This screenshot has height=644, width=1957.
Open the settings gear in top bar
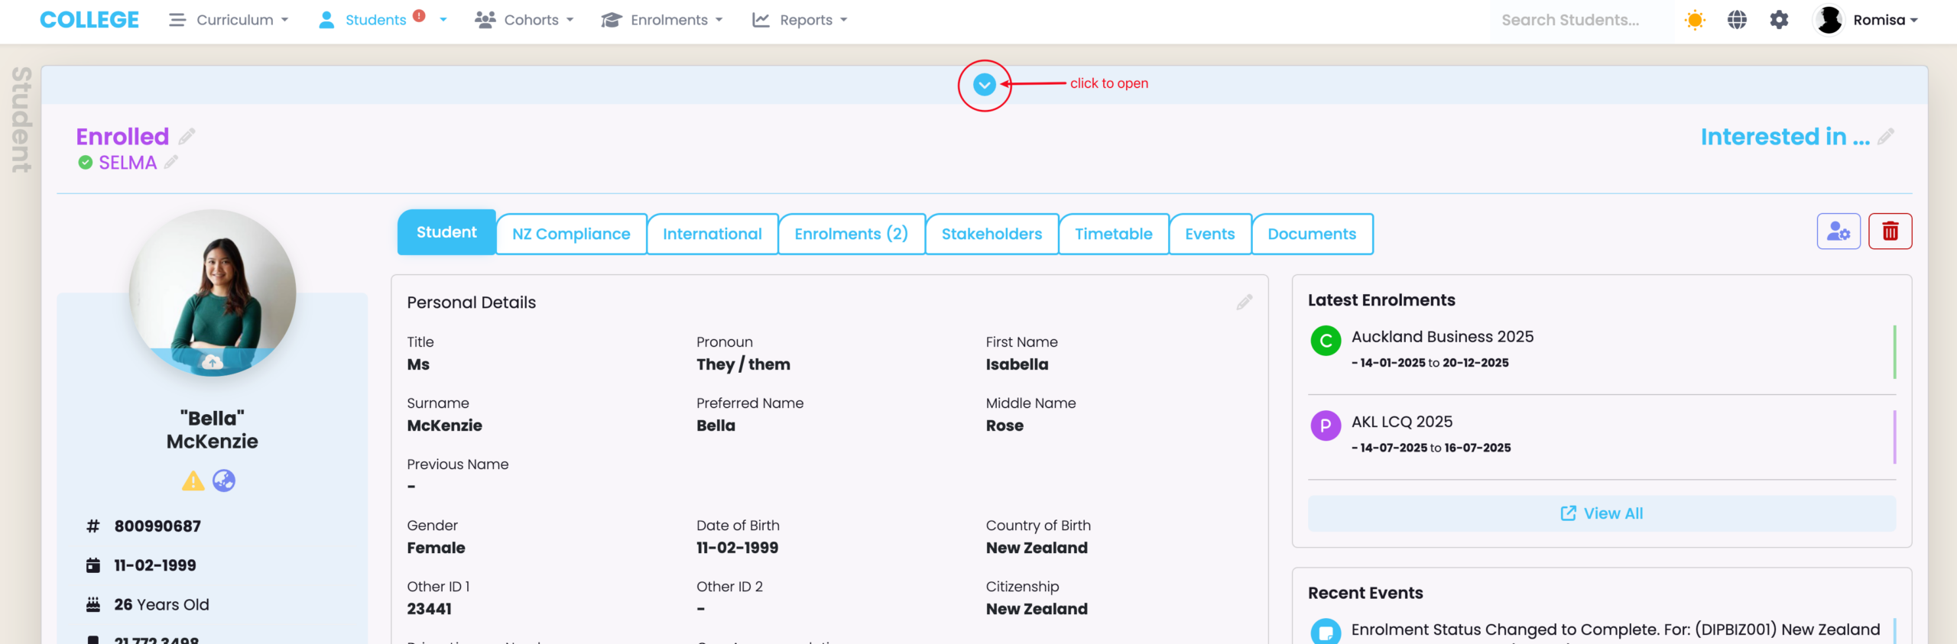point(1779,20)
